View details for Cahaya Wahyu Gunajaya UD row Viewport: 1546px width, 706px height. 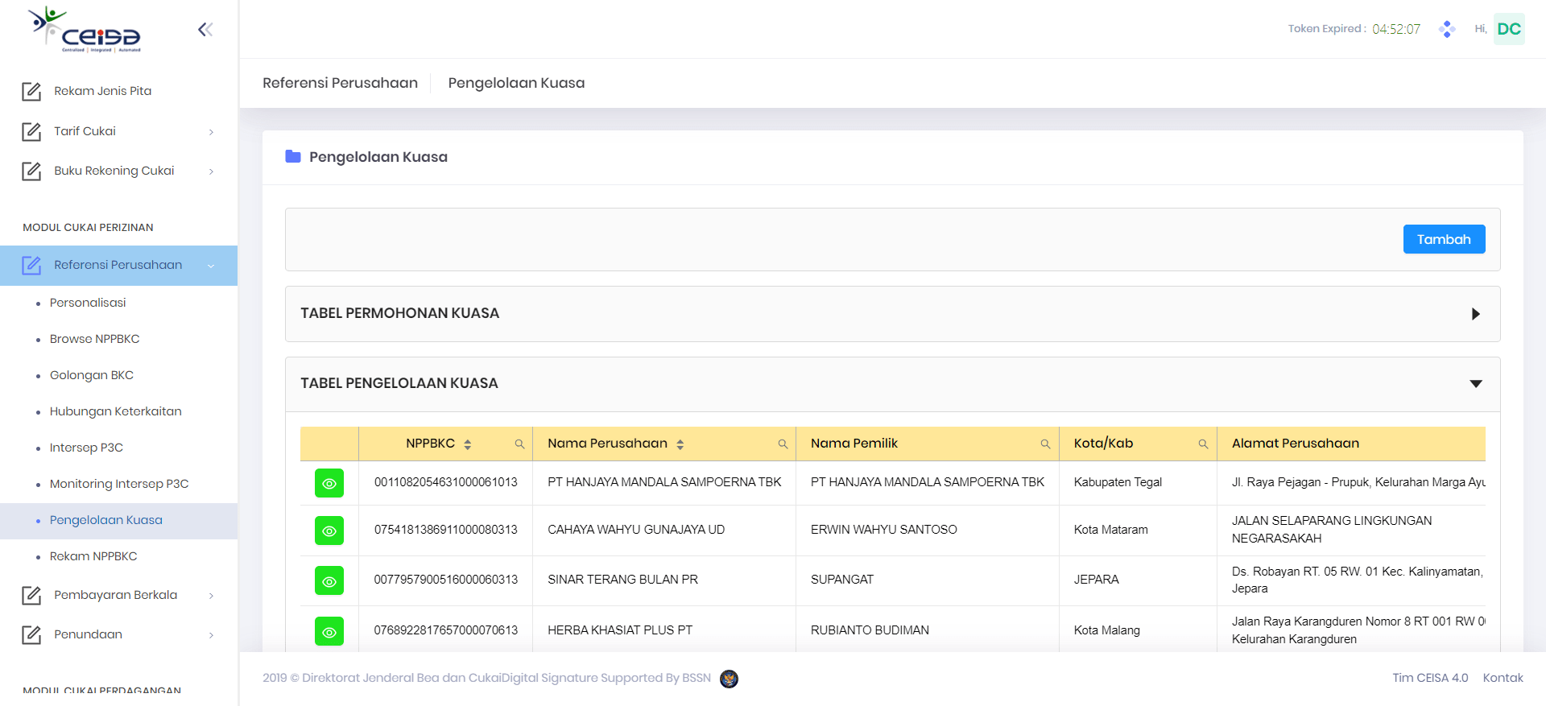pyautogui.click(x=329, y=531)
